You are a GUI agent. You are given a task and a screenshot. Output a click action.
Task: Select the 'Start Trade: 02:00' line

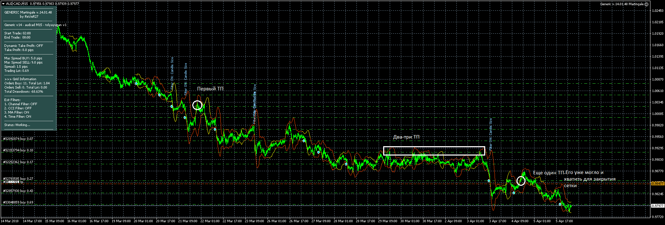17,33
